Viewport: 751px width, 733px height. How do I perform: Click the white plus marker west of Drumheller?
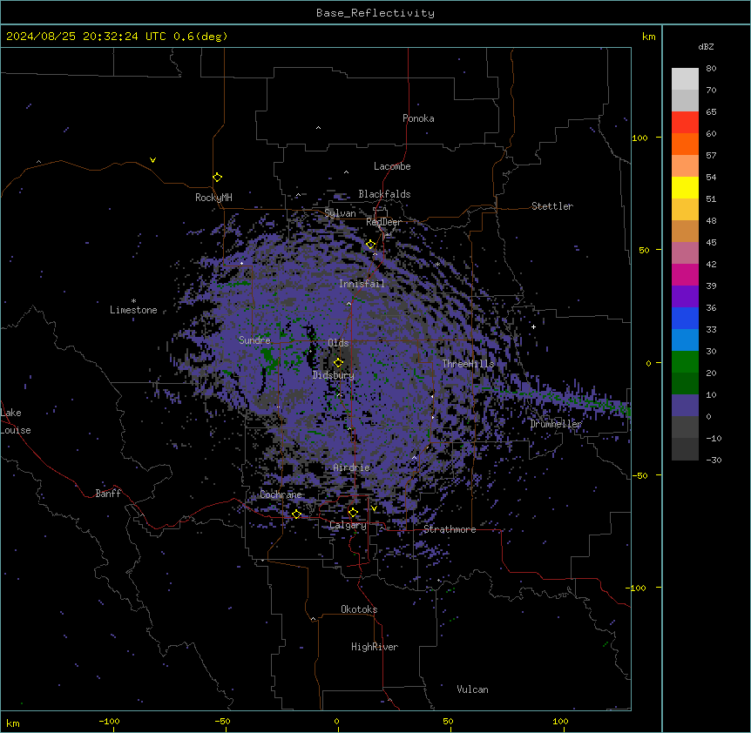click(x=533, y=326)
